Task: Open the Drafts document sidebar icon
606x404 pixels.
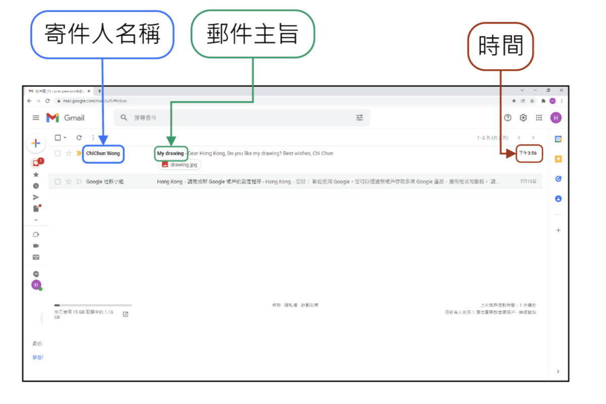Action: (36, 208)
